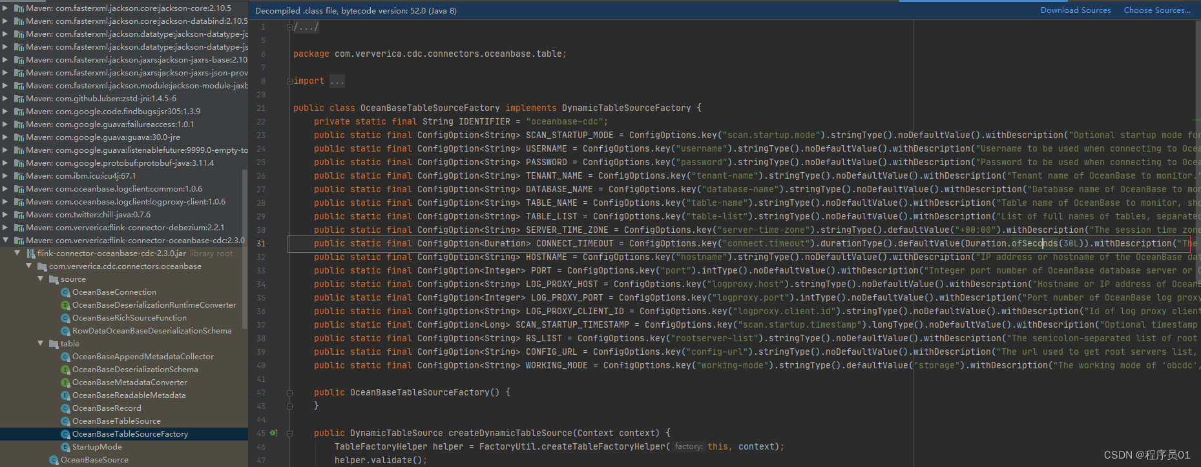Image resolution: width=1201 pixels, height=467 pixels.
Task: Expand the Maven protobuf-java:3.11.4 library node
Action: pyautogui.click(x=5, y=163)
